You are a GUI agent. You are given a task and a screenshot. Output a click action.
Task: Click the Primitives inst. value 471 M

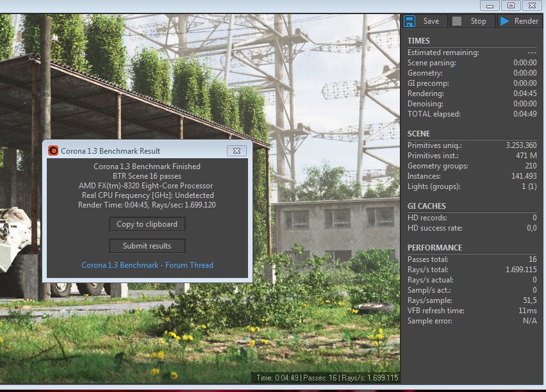526,156
